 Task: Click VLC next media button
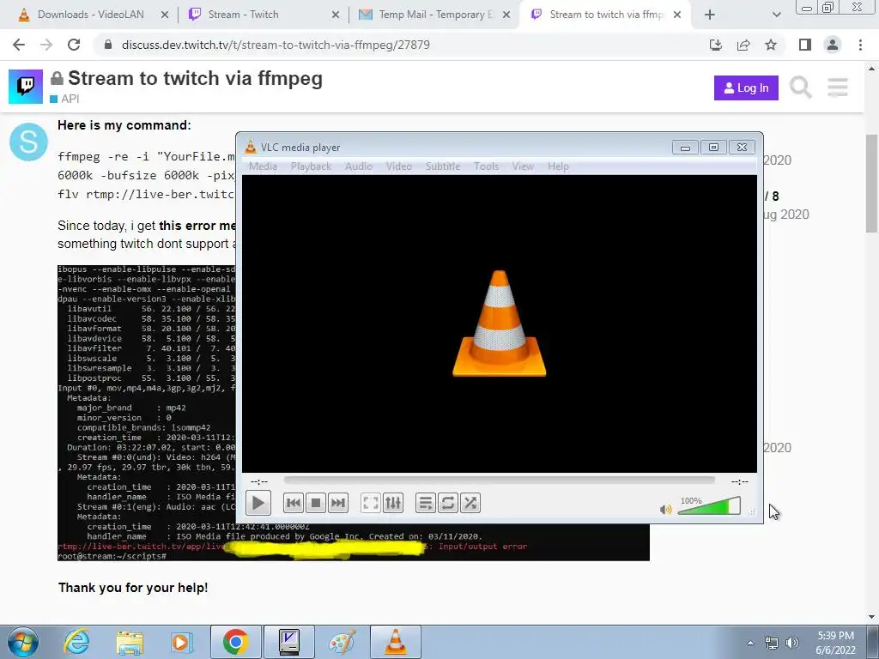[338, 503]
